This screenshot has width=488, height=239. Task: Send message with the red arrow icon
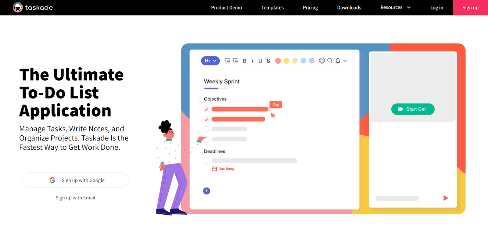coord(446,198)
